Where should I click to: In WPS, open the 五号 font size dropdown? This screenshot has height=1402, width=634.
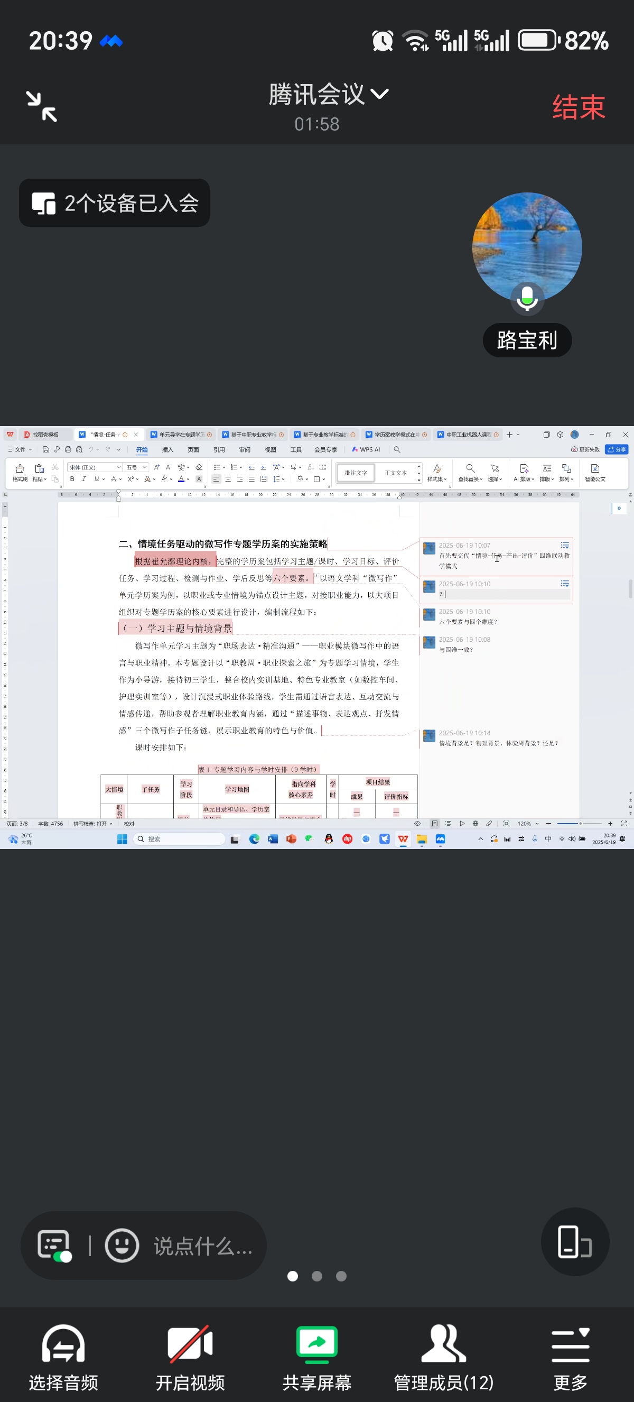136,467
